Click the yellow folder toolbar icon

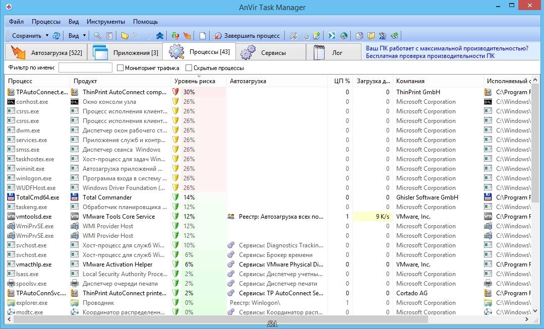click(125, 35)
